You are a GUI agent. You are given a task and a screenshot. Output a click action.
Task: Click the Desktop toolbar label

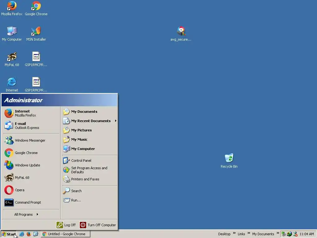(224, 234)
